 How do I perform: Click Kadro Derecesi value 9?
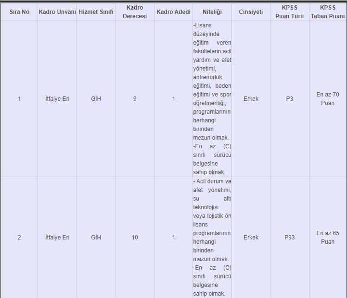tap(135, 99)
